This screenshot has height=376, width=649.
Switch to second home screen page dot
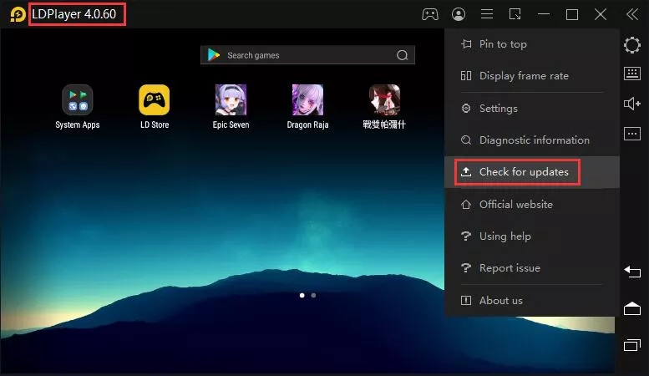tap(313, 295)
